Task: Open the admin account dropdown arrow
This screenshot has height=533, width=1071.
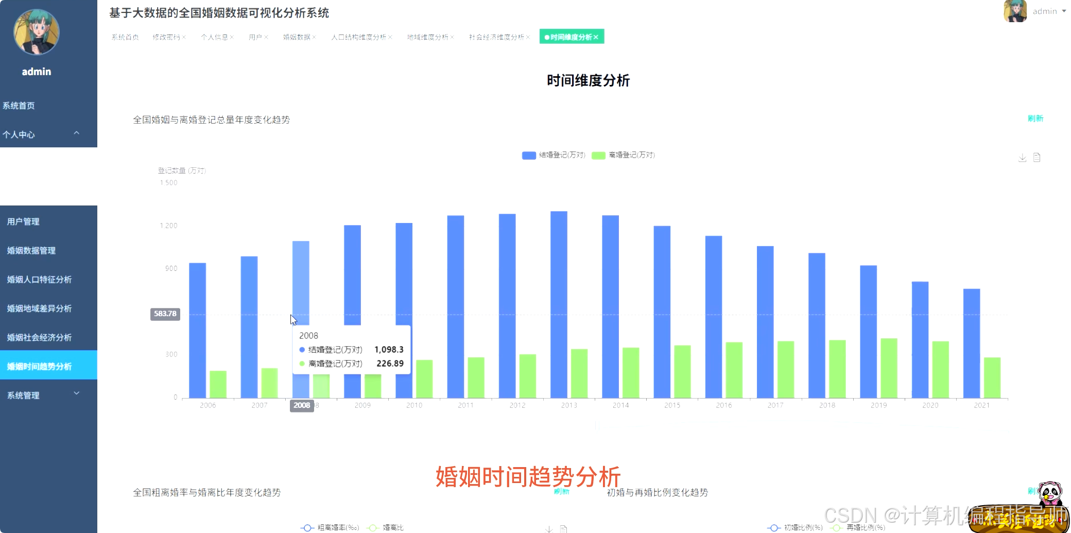Action: click(1064, 11)
